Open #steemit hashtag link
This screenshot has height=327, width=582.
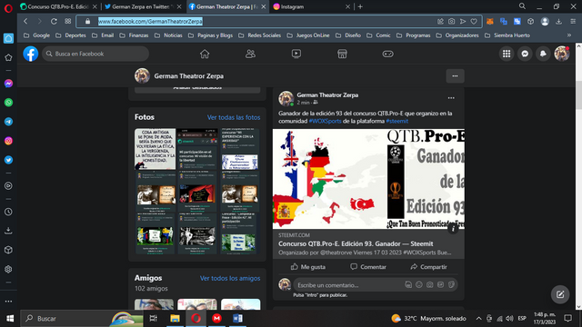coord(396,121)
